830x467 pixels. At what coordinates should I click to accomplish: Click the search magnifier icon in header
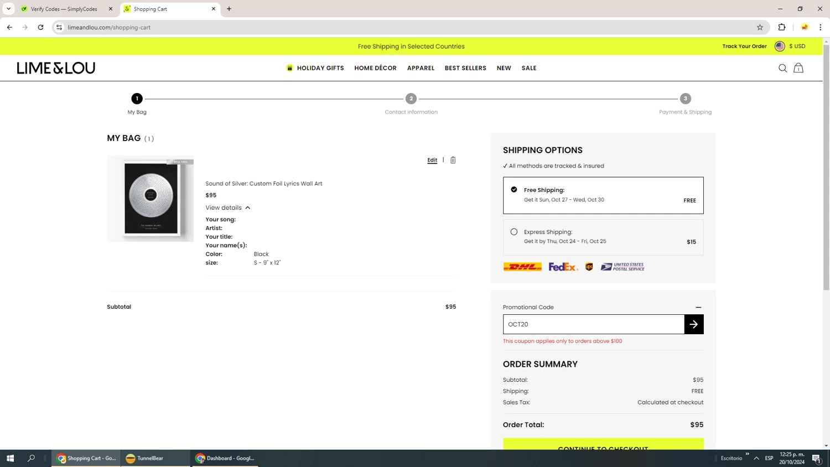[782, 68]
